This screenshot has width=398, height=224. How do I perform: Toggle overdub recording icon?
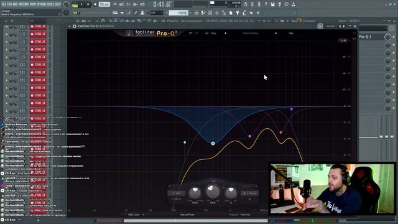point(136,4)
